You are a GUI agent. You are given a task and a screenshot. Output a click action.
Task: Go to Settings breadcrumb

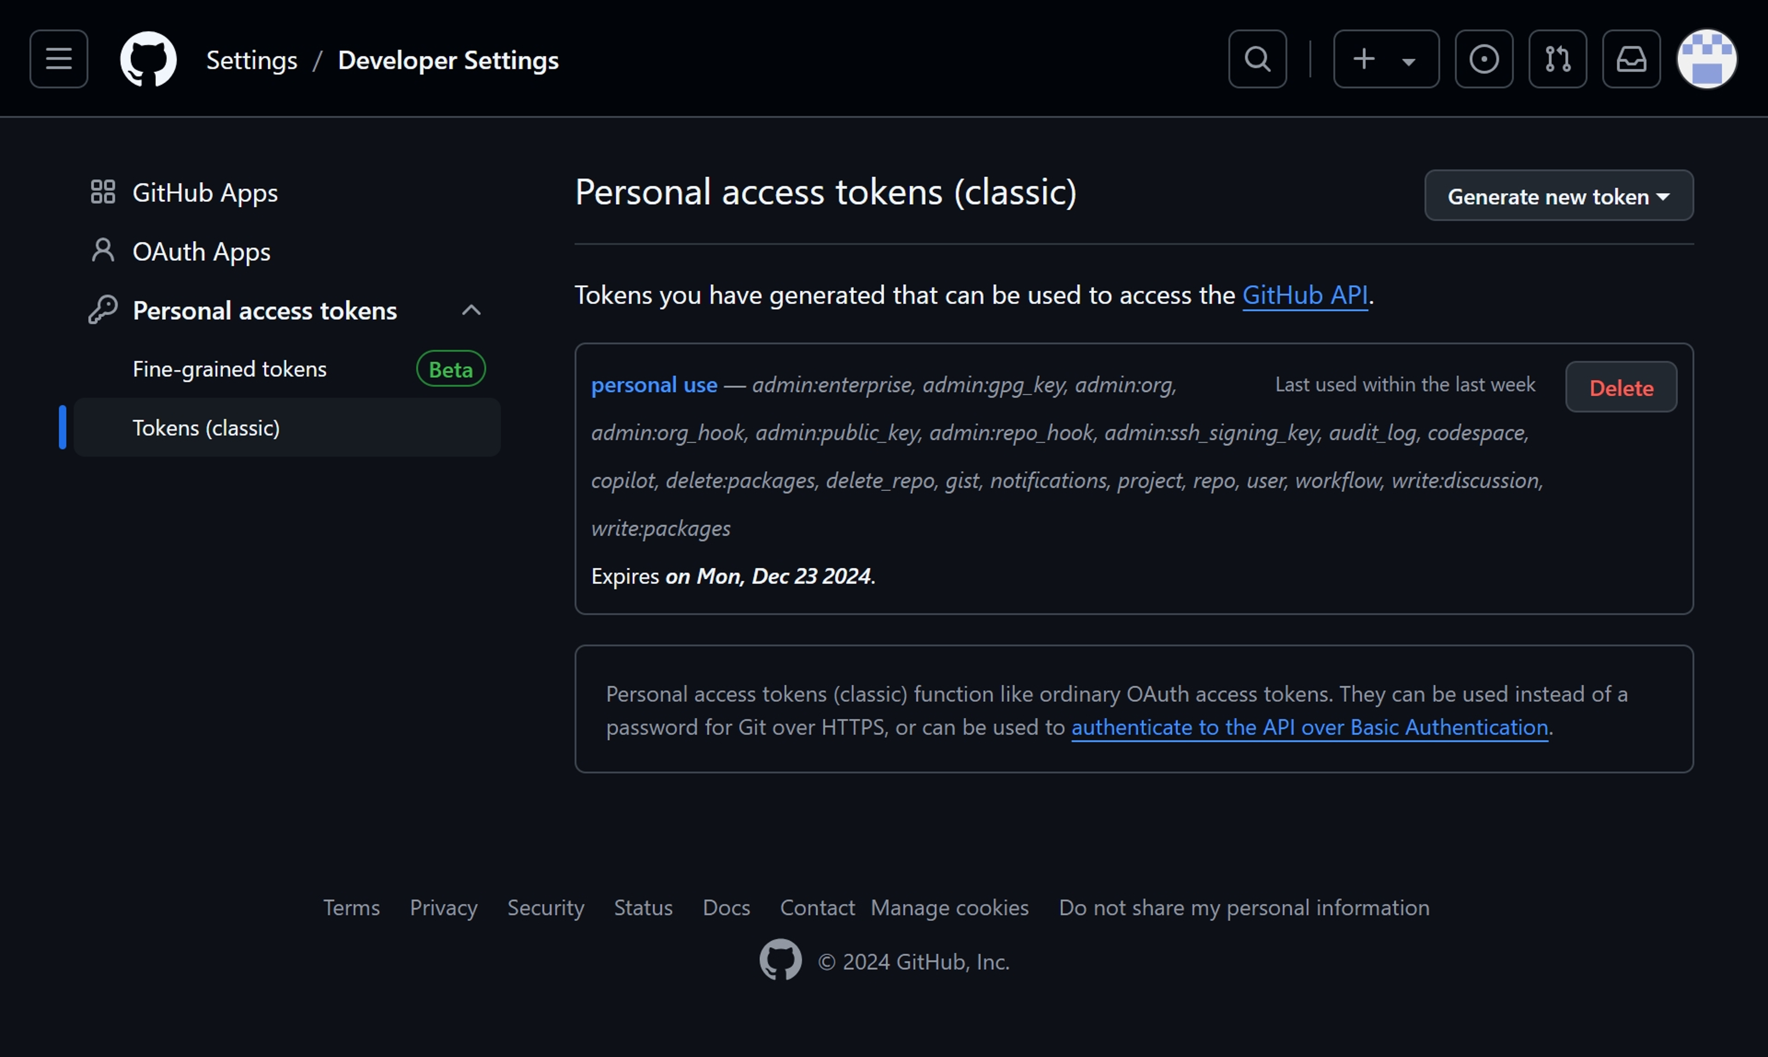tap(251, 60)
